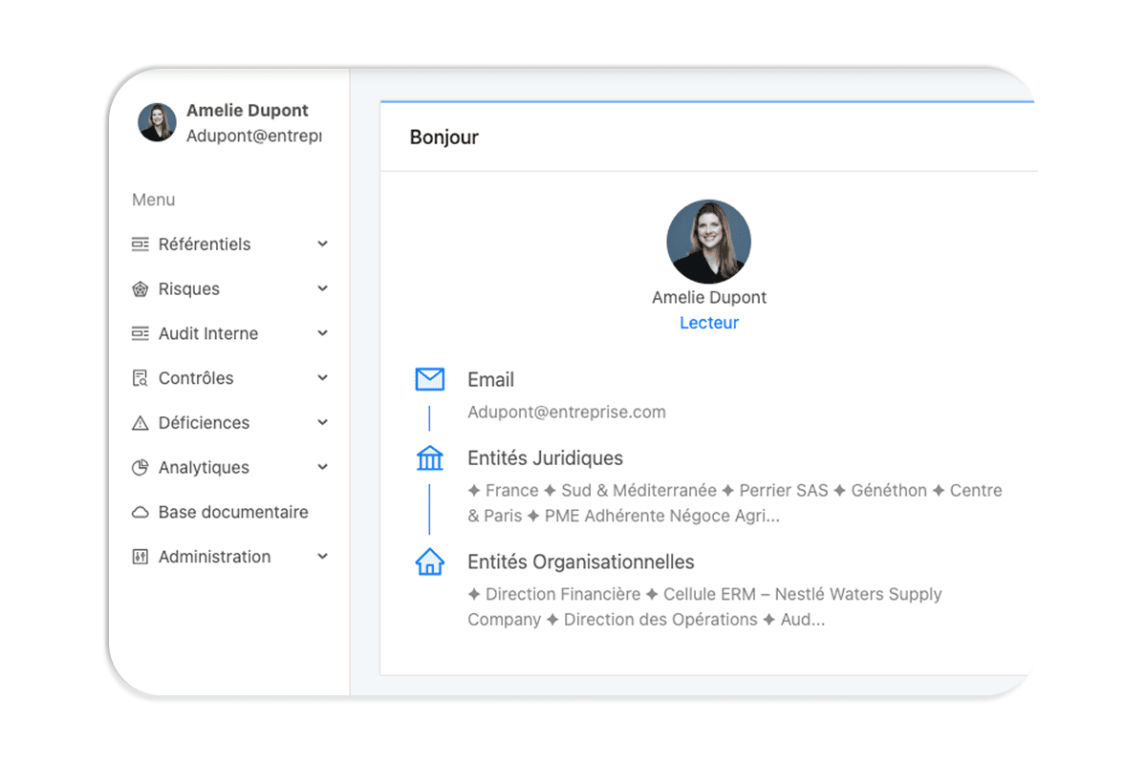Expand the Référentiels submenu chevron

pyautogui.click(x=322, y=244)
